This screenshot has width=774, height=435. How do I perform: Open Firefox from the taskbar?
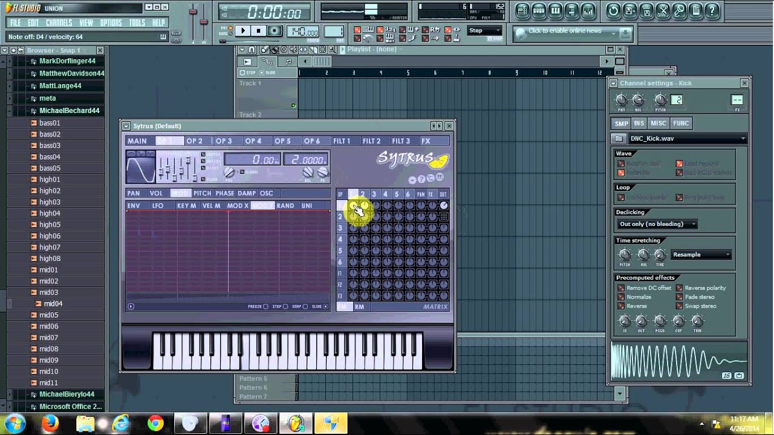(x=50, y=423)
